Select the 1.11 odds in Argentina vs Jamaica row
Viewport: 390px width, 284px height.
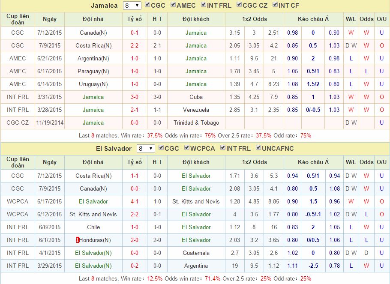[234, 58]
